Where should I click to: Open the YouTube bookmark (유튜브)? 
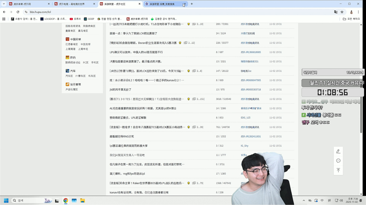click(75, 19)
